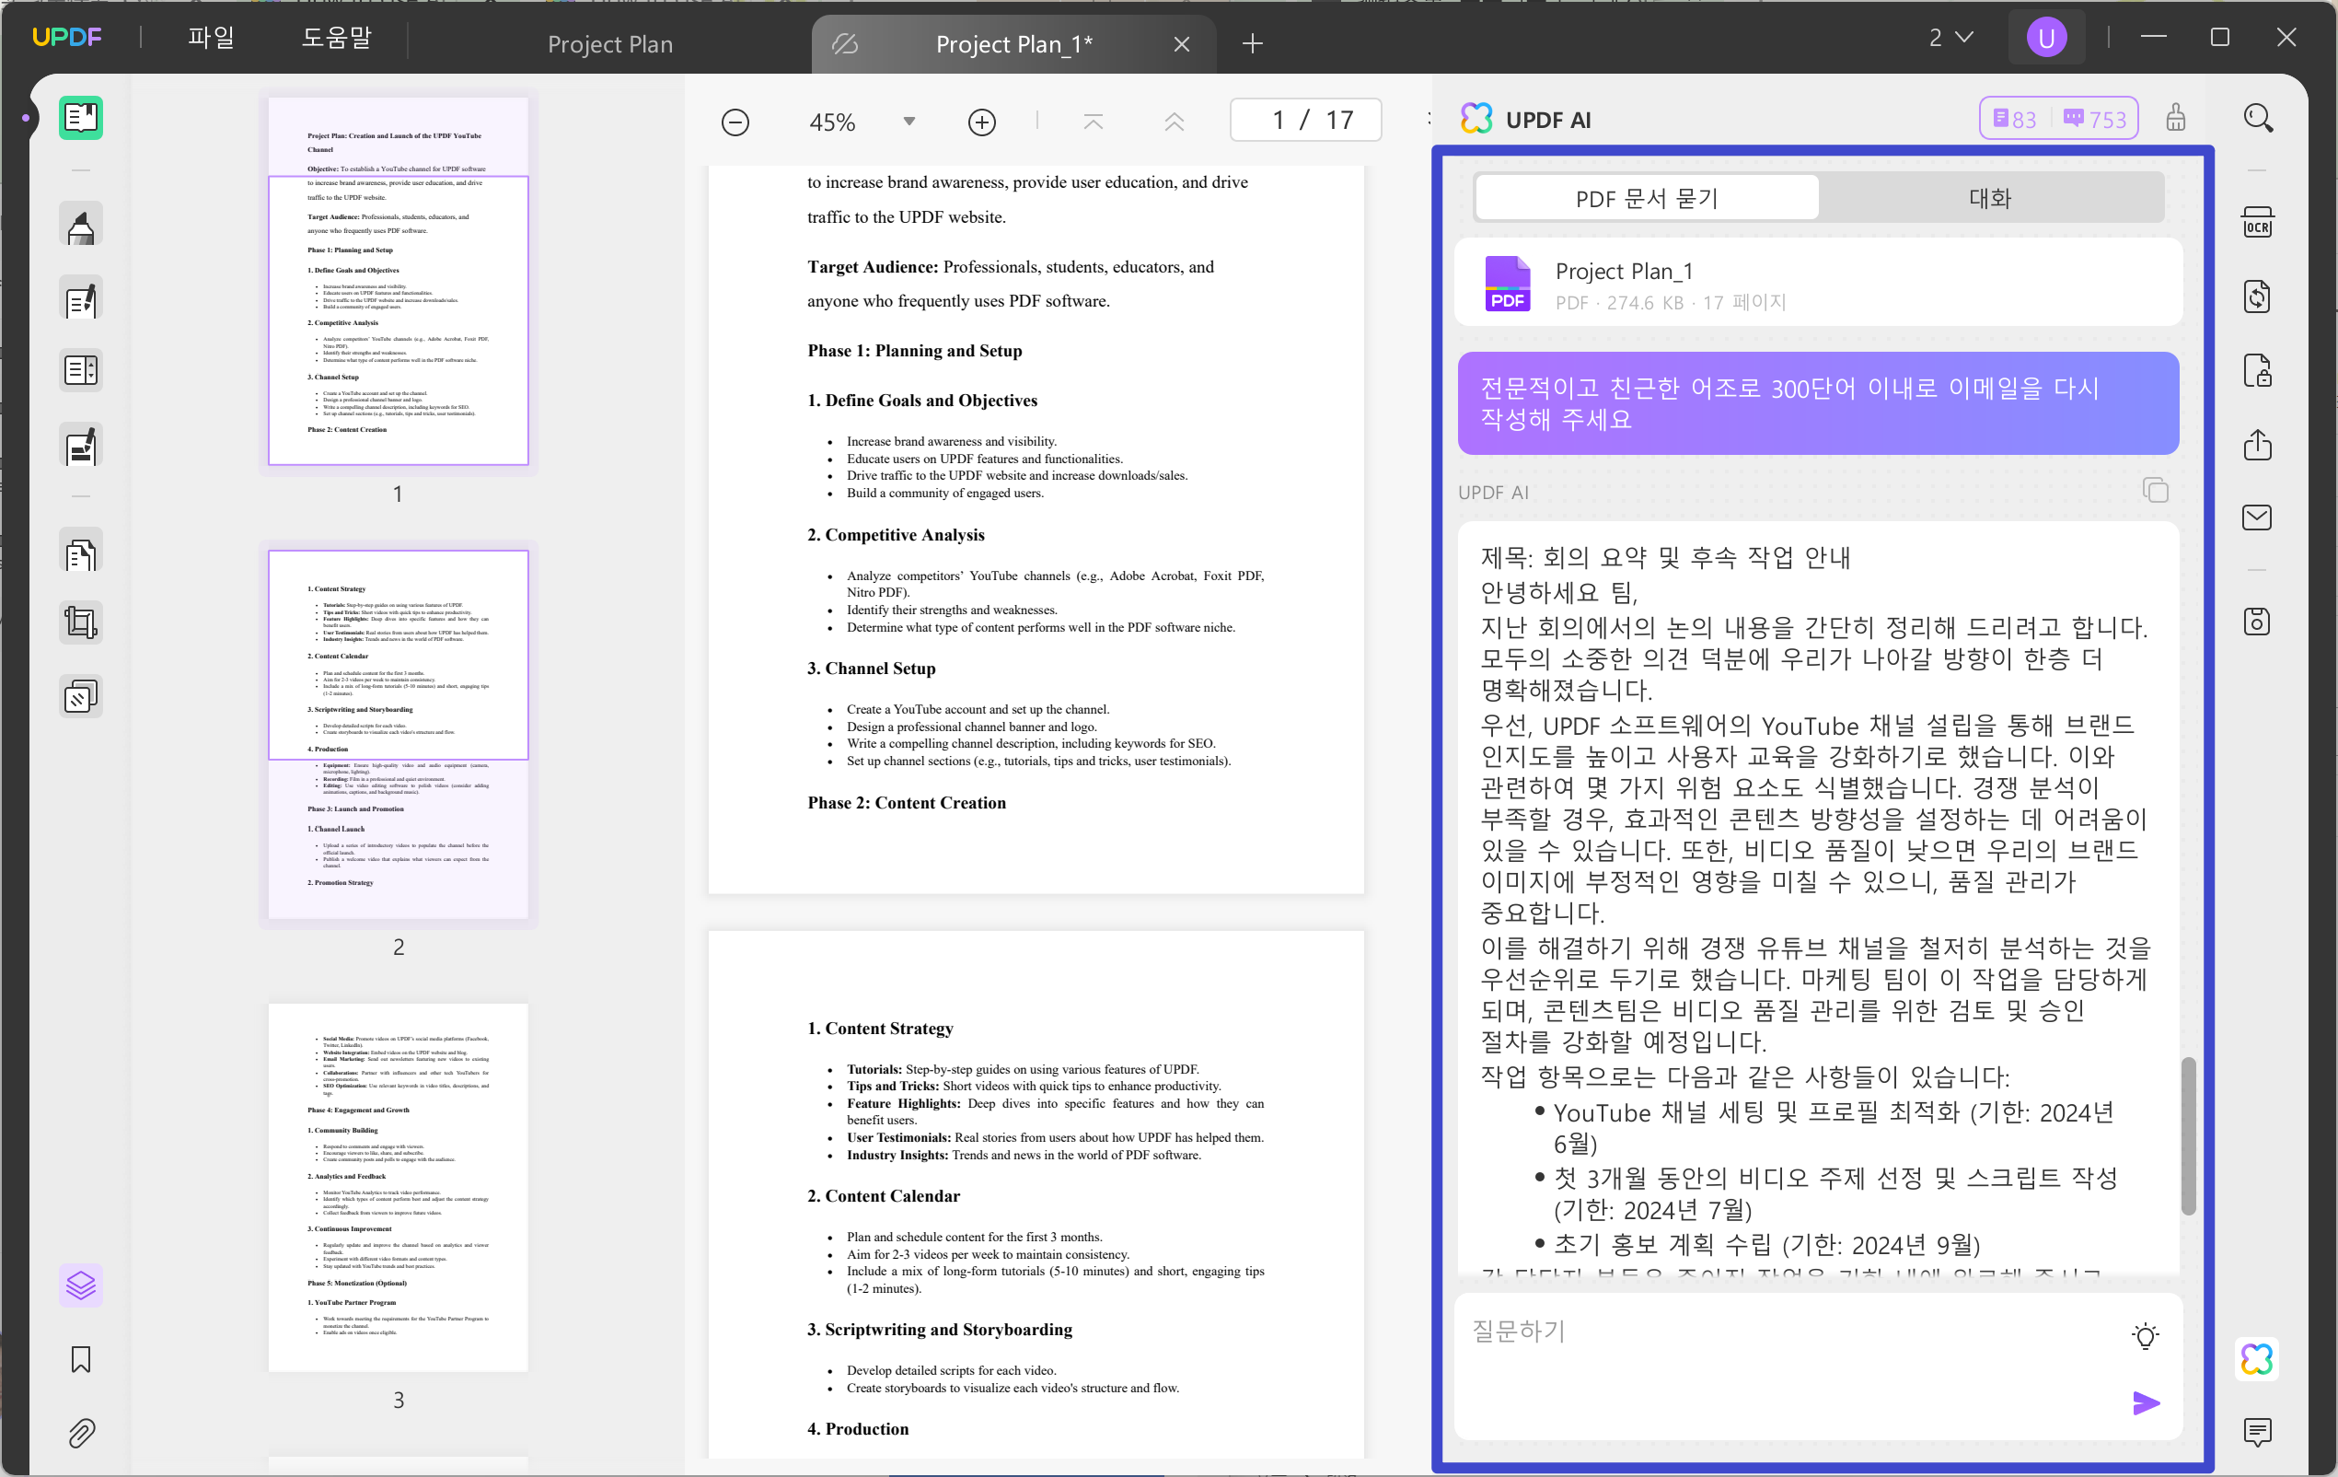2338x1477 pixels.
Task: Click '1. Content Strategy' heading
Action: click(880, 1029)
